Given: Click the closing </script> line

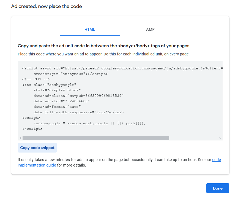Looking at the screenshot, I should [x=32, y=129].
